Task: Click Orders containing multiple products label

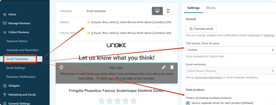Action: coord(209,98)
